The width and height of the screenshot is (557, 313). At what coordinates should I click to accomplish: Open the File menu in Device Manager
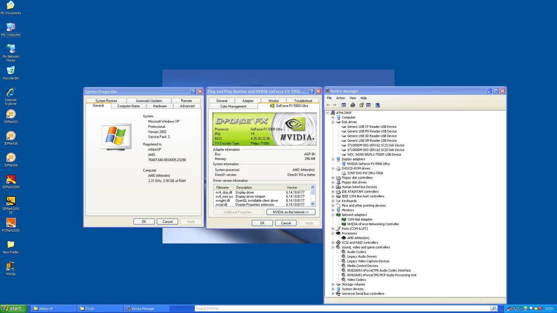pos(329,98)
